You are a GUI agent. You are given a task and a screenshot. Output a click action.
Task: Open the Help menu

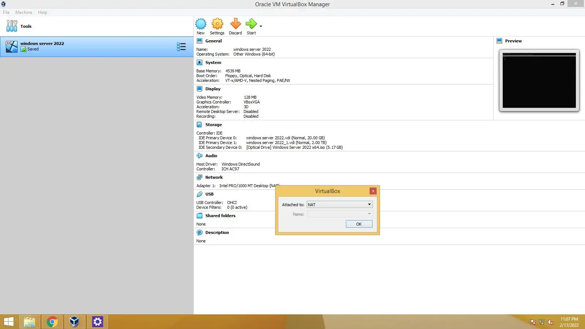pyautogui.click(x=42, y=12)
